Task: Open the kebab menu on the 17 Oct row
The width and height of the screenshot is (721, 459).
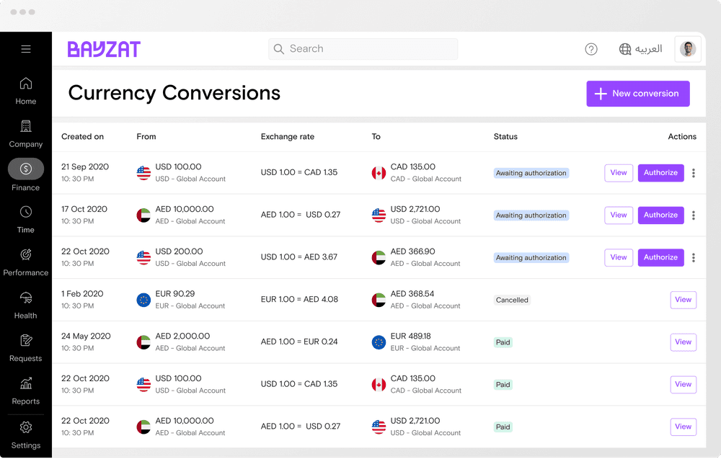Action: [694, 215]
